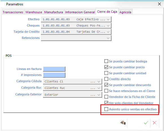Tick the Credito directo checkbox
Image resolution: width=164 pixels, height=131 pixels.
coord(106,79)
